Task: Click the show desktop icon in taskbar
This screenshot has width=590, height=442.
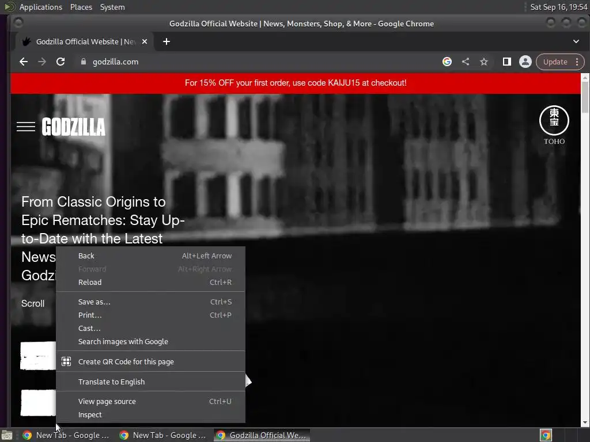Action: tap(7, 435)
